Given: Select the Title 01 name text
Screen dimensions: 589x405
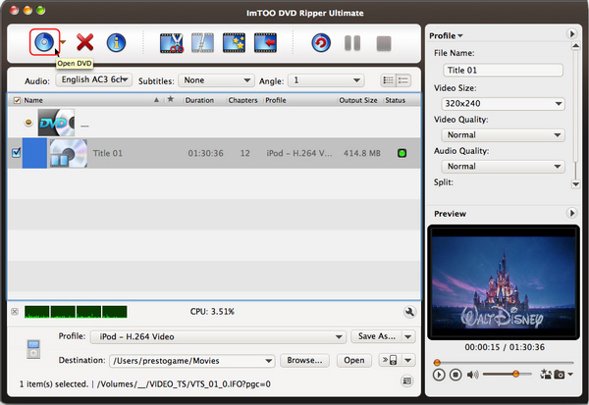Looking at the screenshot, I should [107, 153].
